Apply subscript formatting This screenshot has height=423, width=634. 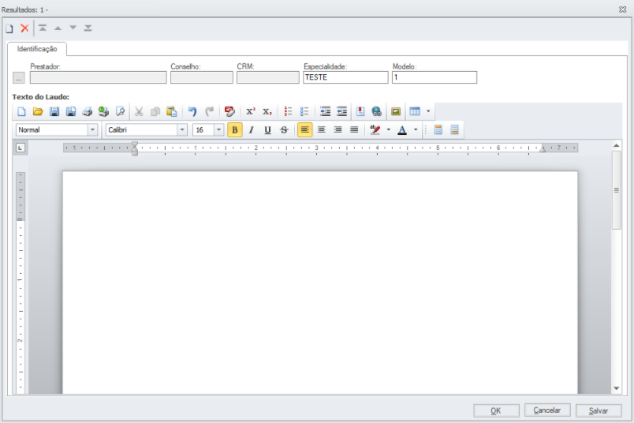(x=267, y=111)
